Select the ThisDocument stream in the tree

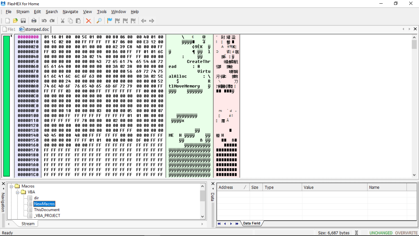47,210
